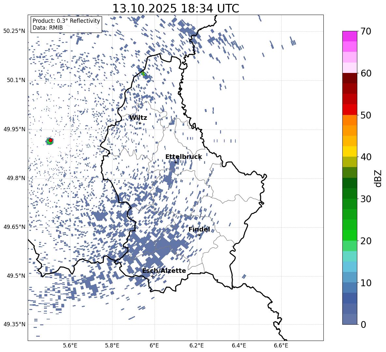This screenshot has width=386, height=352.
Task: Click the red radar site marker
Action: (51, 140)
